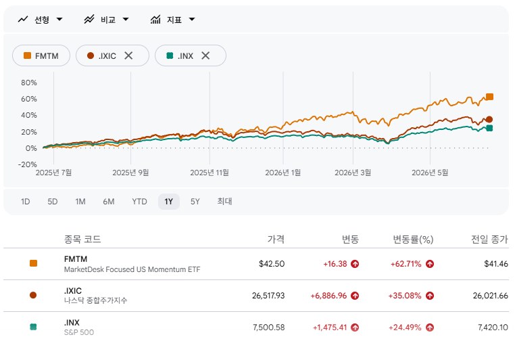Open MarketDesk Focused US Momentum ETF row
The image size is (515, 339).
pos(256,264)
